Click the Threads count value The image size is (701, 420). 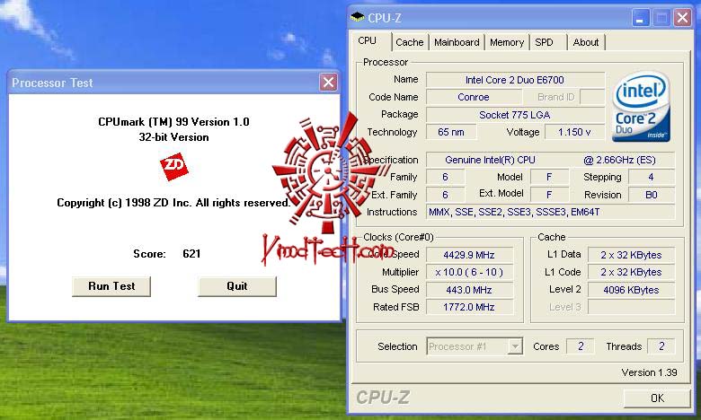pyautogui.click(x=661, y=346)
